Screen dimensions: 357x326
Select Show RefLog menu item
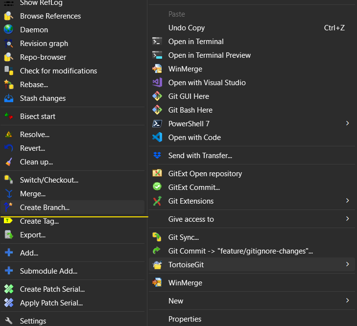(72, 3)
